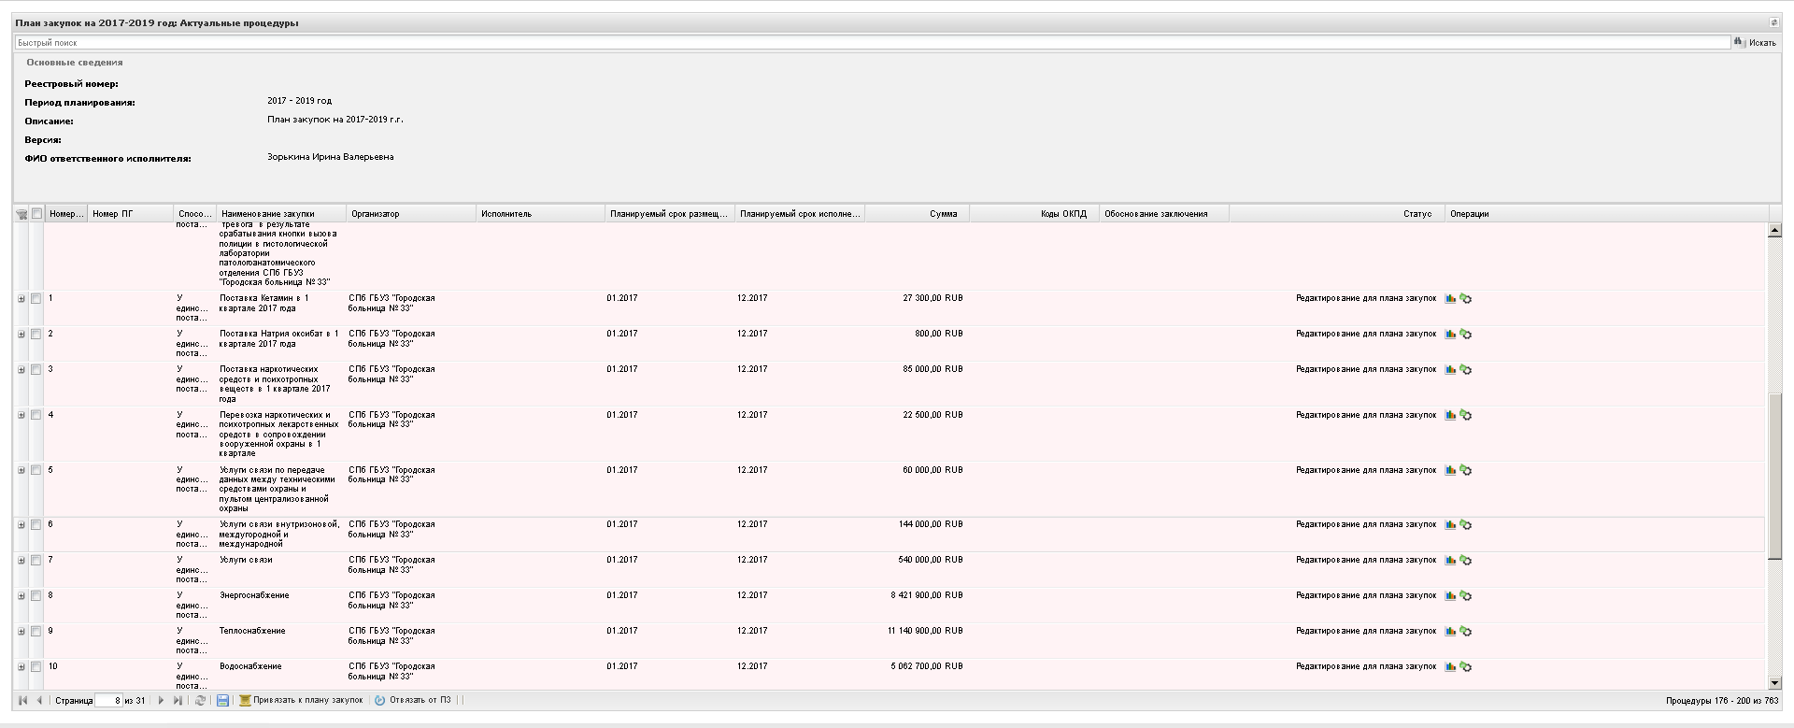Click the save diskette icon in bottom toolbar

[x=222, y=700]
